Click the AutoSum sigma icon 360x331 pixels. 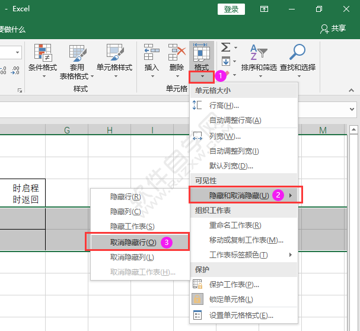coord(225,47)
